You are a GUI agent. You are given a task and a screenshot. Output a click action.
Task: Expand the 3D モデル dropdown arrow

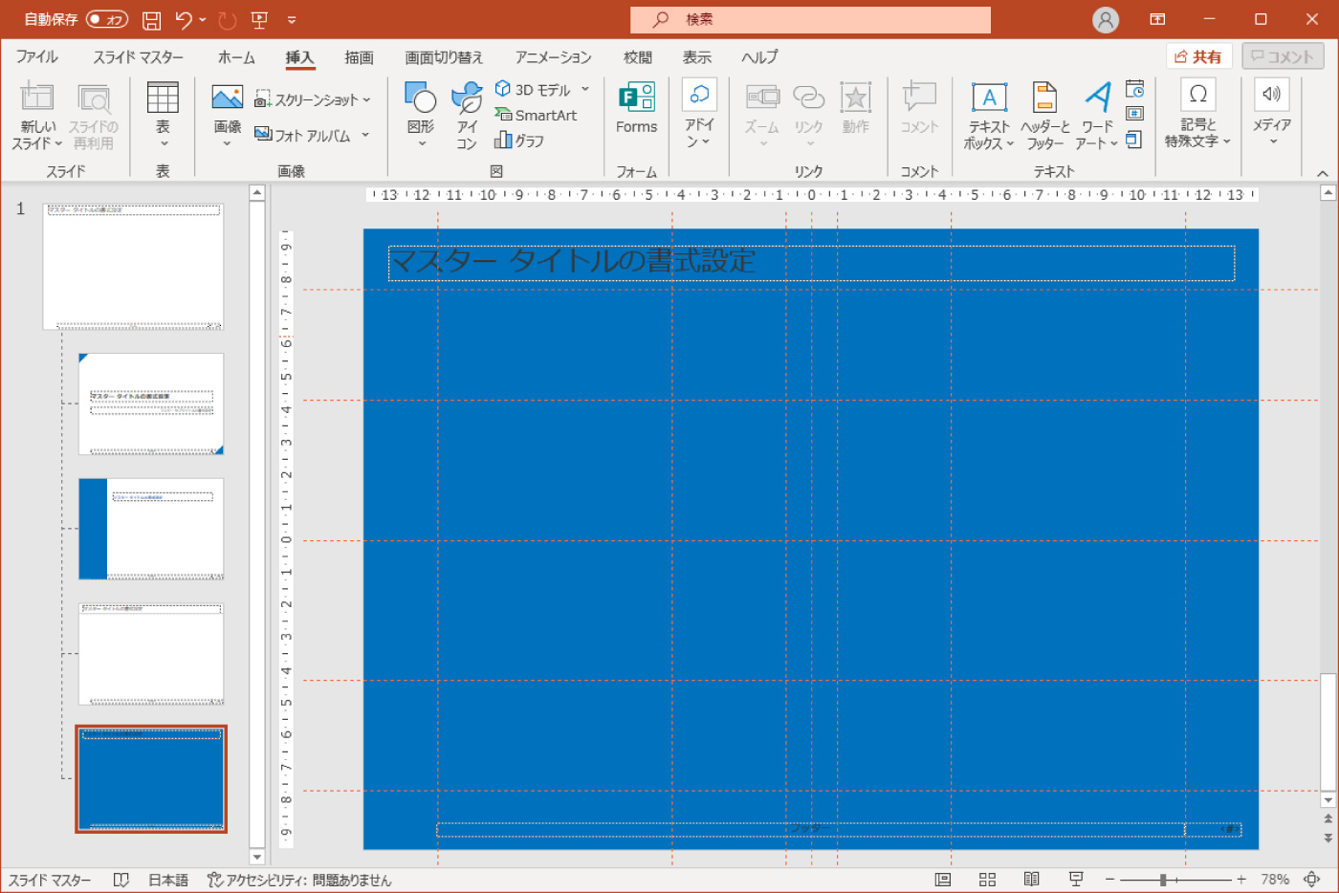click(585, 89)
